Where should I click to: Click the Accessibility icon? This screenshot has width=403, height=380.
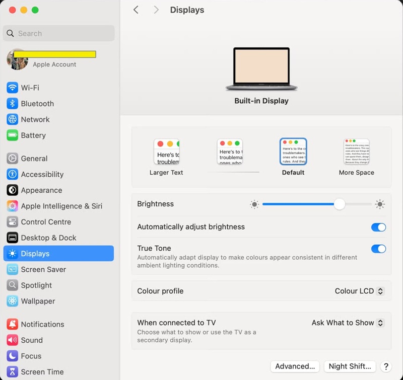[x=12, y=174]
